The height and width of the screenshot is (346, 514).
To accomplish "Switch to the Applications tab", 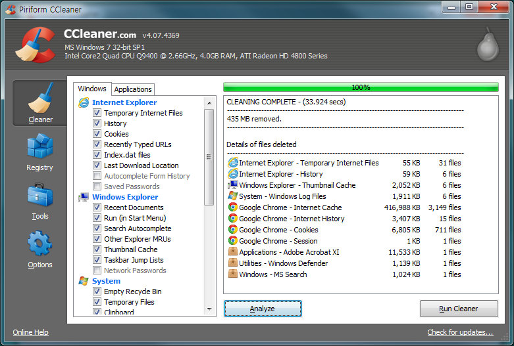I will pyautogui.click(x=133, y=89).
